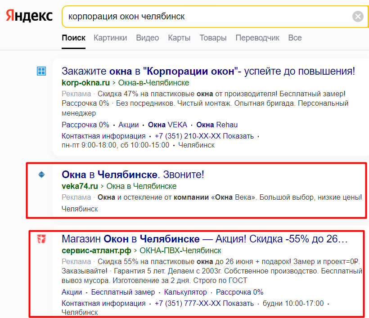The image size is (369, 318).
Task: Show the hidden +7 (351) 777 phone number
Action: tap(238, 303)
